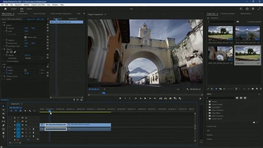Open the Sequence menu
Image resolution: width=263 pixels, height=148 pixels.
18,5
